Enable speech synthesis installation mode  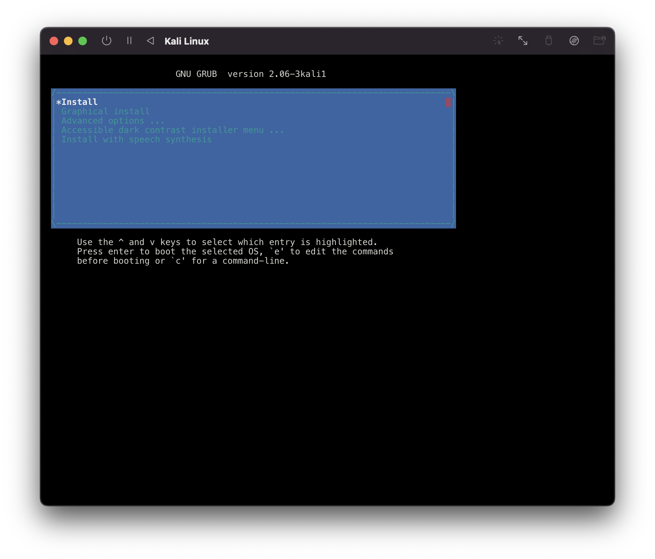coord(136,139)
